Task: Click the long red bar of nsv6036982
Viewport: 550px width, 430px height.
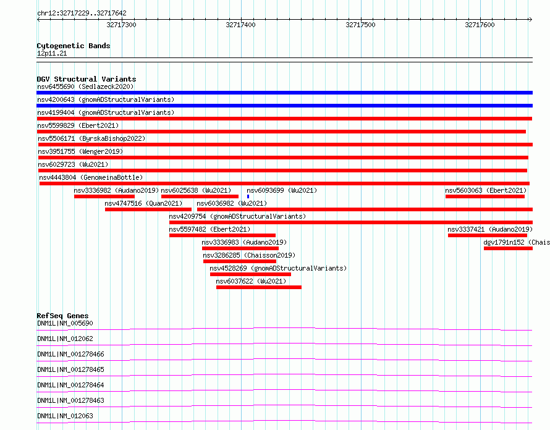Action: click(x=365, y=209)
